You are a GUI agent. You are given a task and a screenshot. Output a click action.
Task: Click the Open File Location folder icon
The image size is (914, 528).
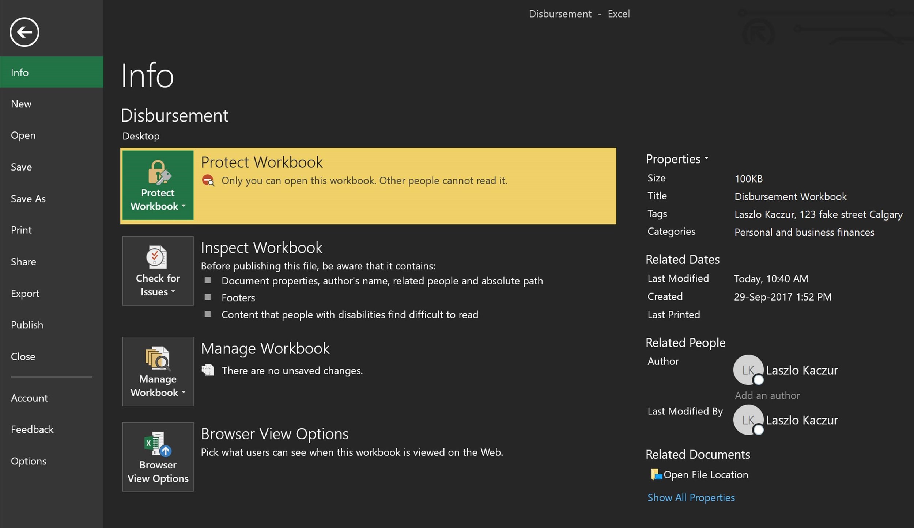point(657,474)
